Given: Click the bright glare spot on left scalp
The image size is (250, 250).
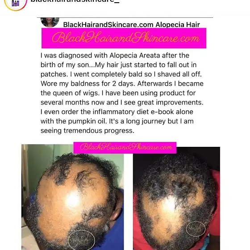Looking at the screenshot, I should click(72, 200).
